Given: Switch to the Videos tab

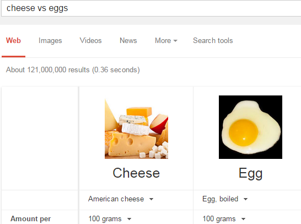Looking at the screenshot, I should [90, 40].
